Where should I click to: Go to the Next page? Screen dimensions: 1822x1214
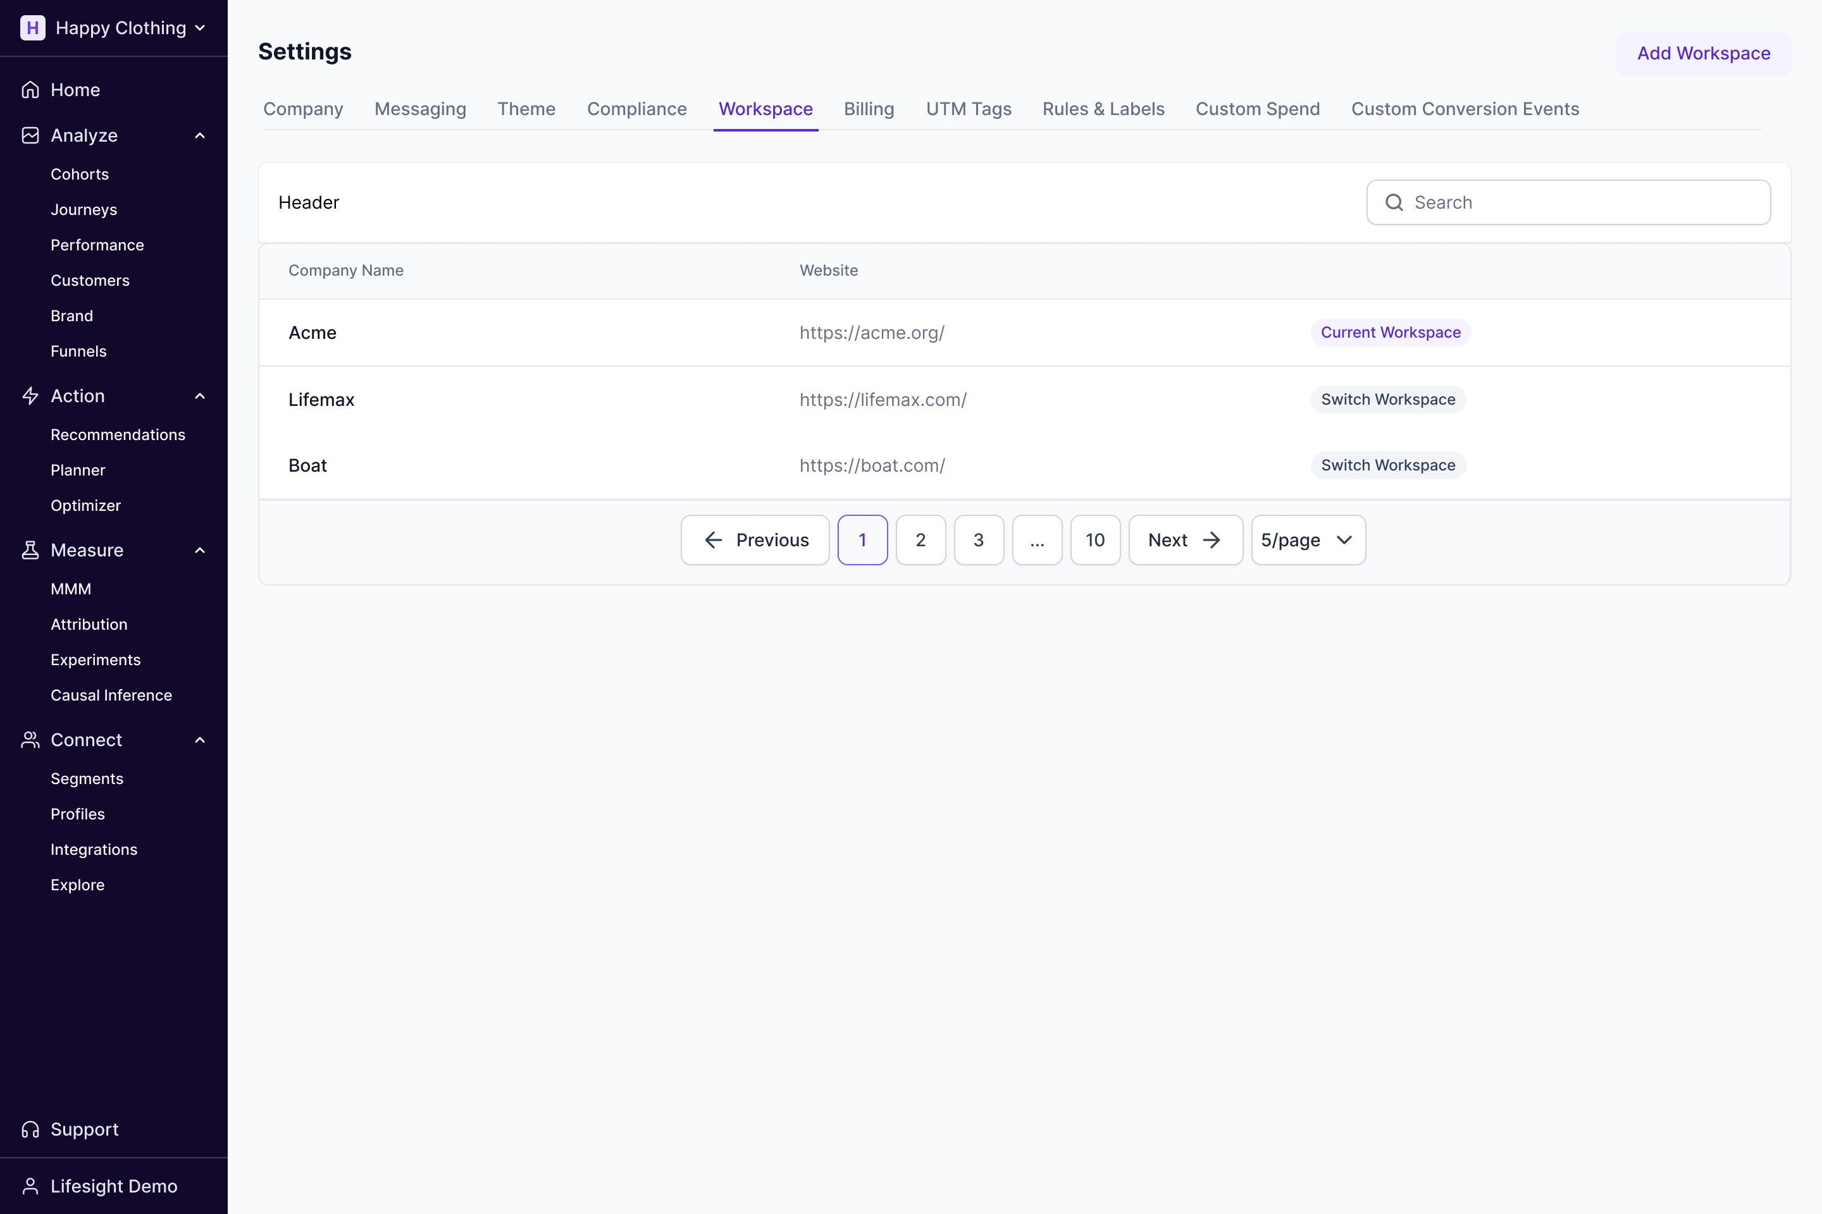pos(1184,539)
